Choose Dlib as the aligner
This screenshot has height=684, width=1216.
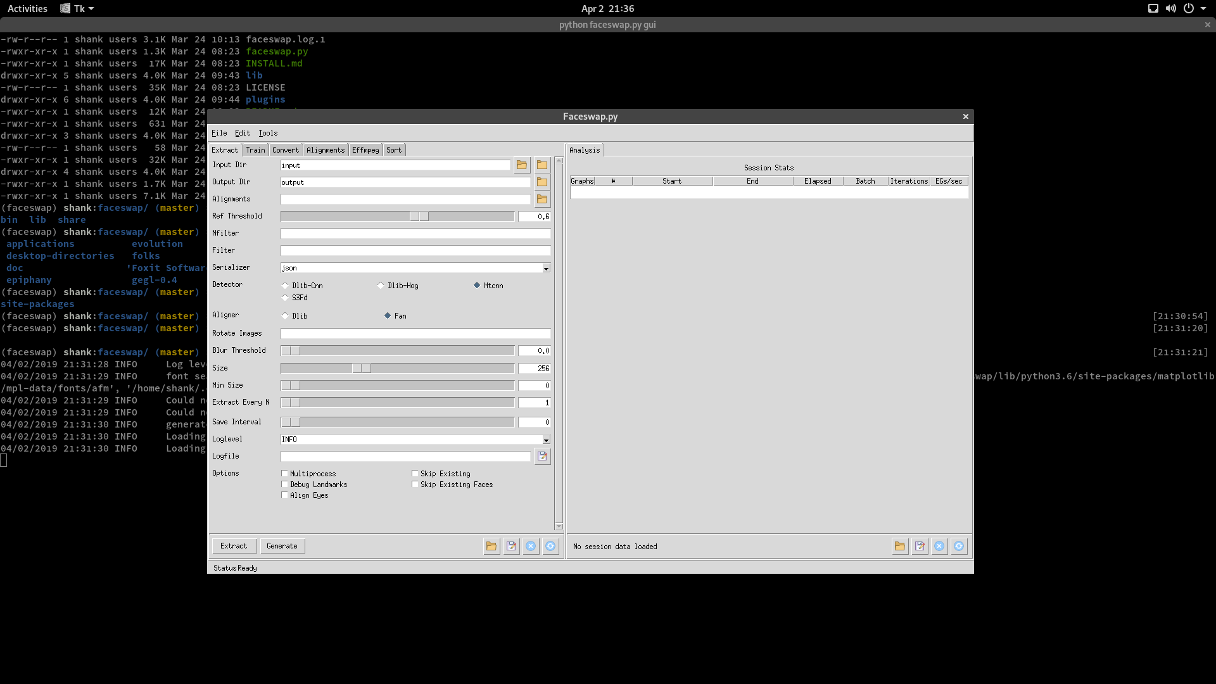[286, 316]
